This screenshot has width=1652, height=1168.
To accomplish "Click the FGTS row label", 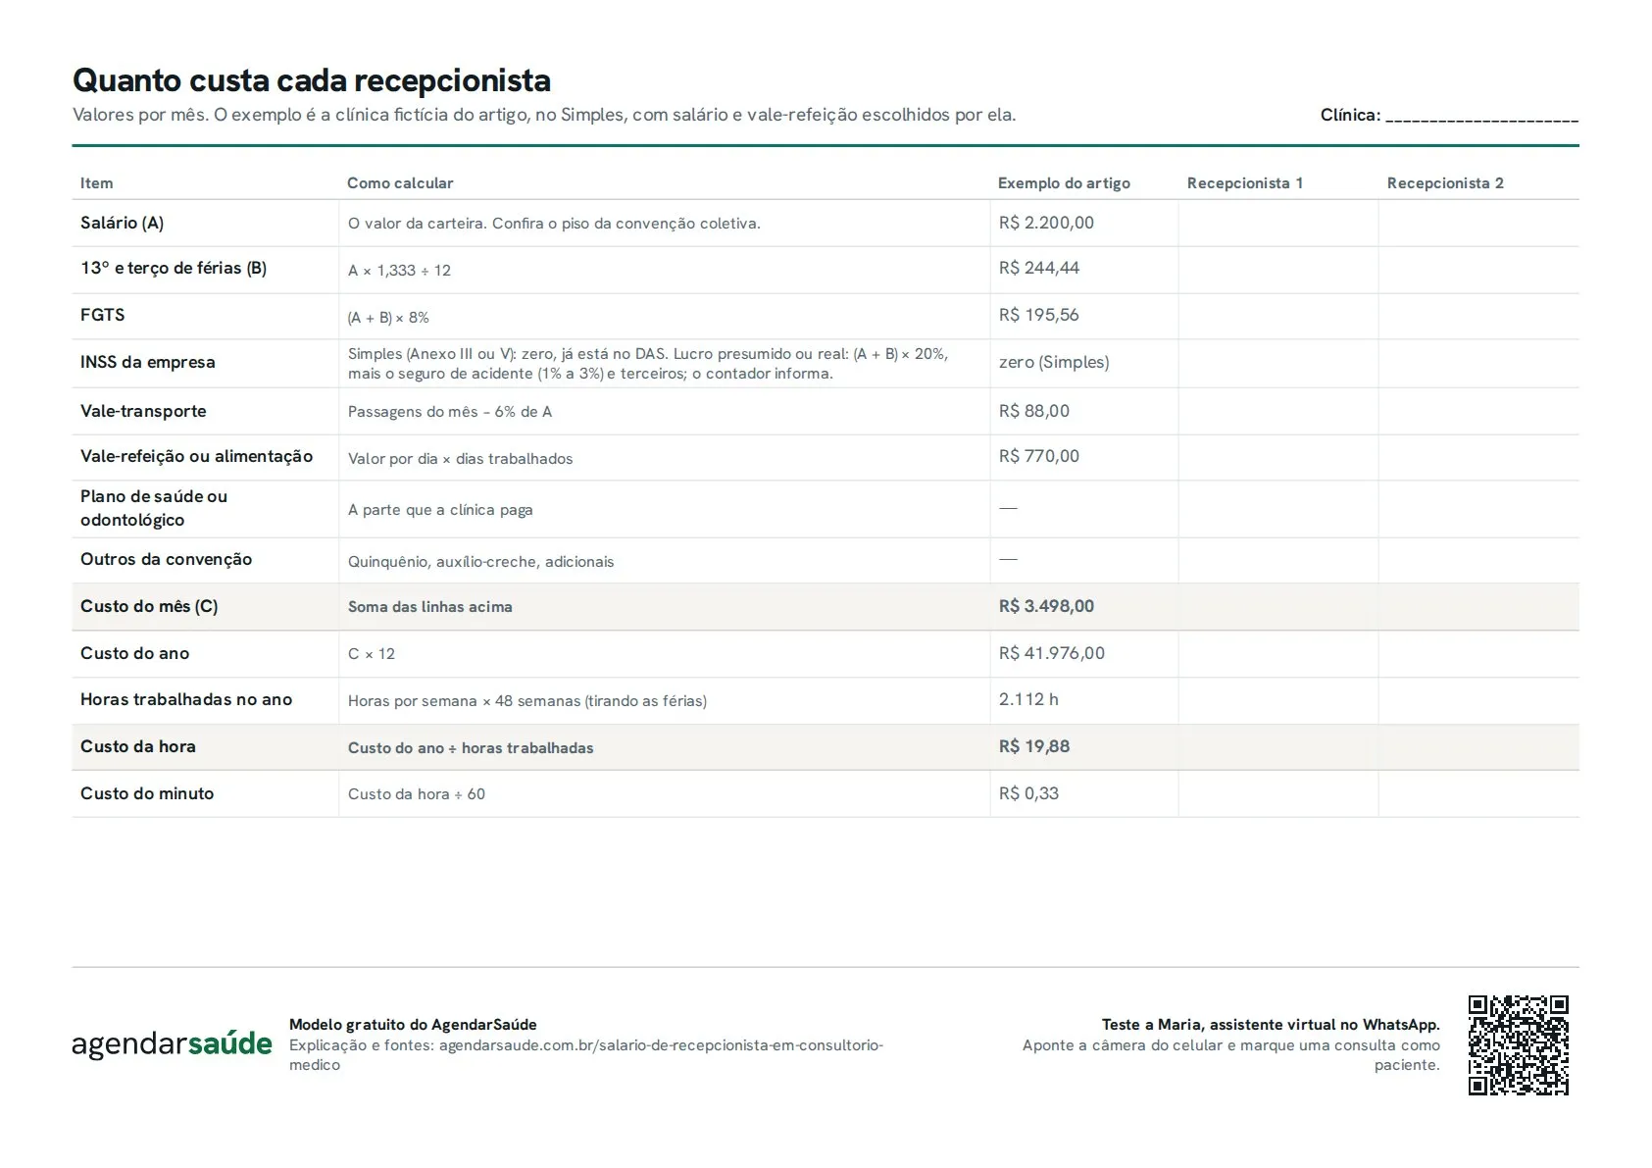I will (x=103, y=316).
